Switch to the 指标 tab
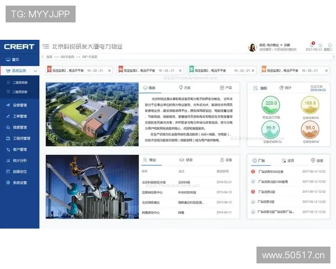 tap(260, 88)
